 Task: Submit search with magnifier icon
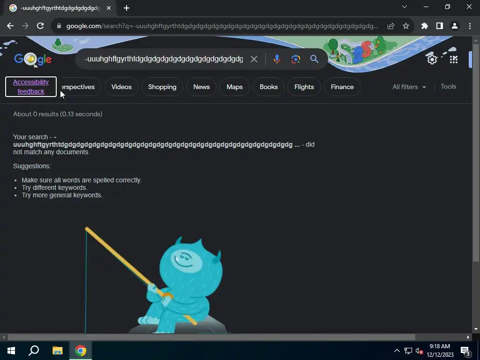[x=314, y=59]
